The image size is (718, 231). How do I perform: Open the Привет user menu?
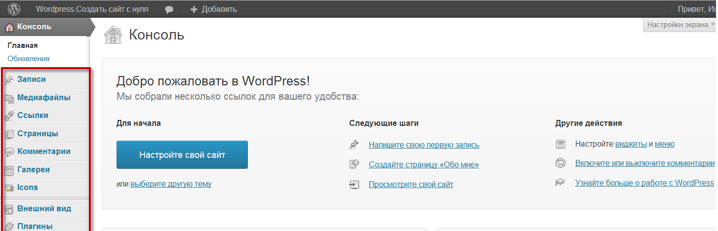pyautogui.click(x=697, y=9)
